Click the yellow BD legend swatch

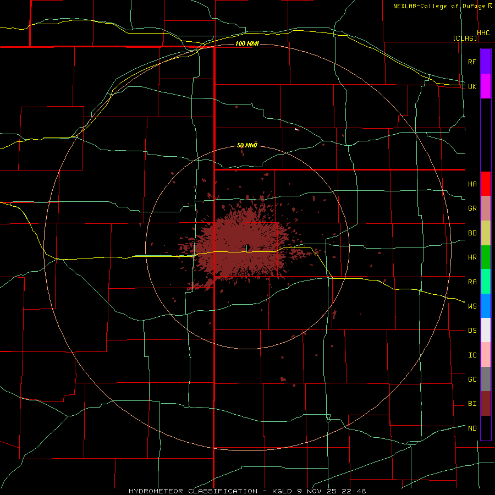coord(486,233)
